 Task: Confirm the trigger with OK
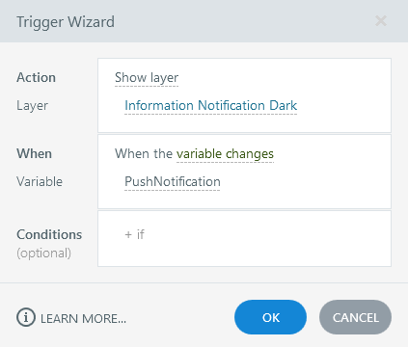point(270,317)
